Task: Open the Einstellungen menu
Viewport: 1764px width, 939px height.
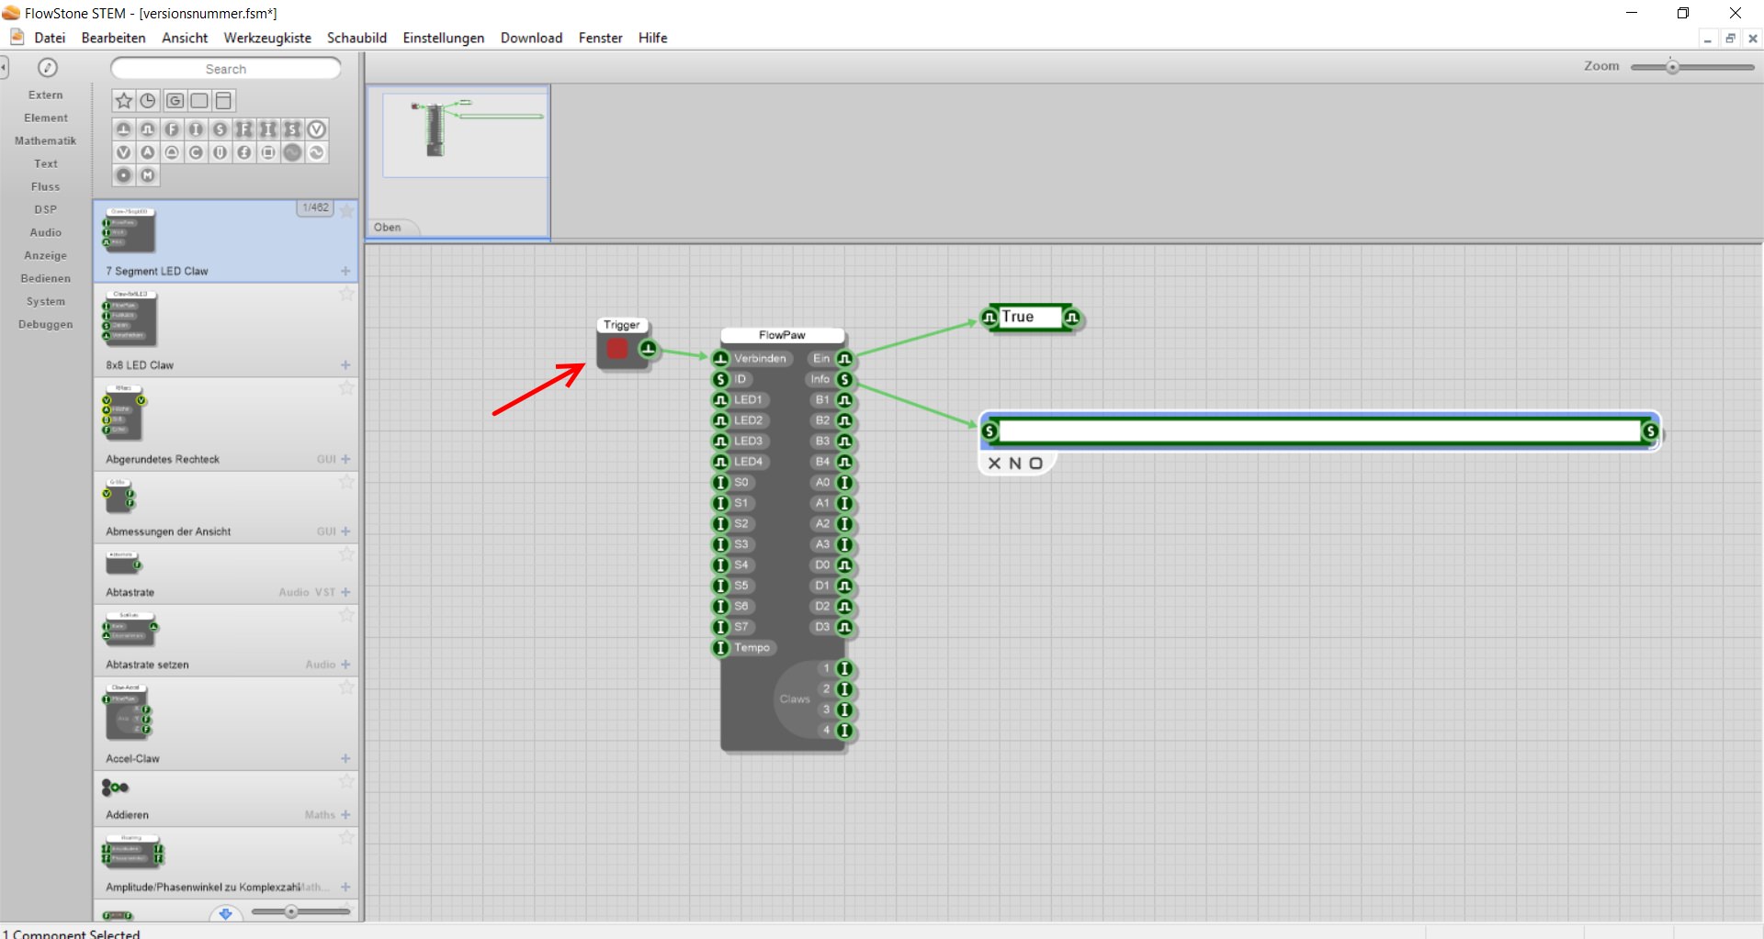Action: click(x=443, y=38)
